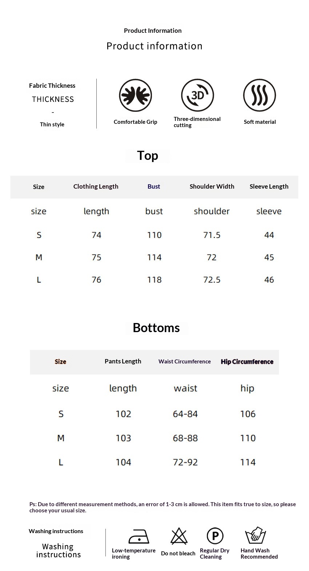The width and height of the screenshot is (309, 571).
Task: Click the low-temperature ironing icon
Action: tap(139, 536)
